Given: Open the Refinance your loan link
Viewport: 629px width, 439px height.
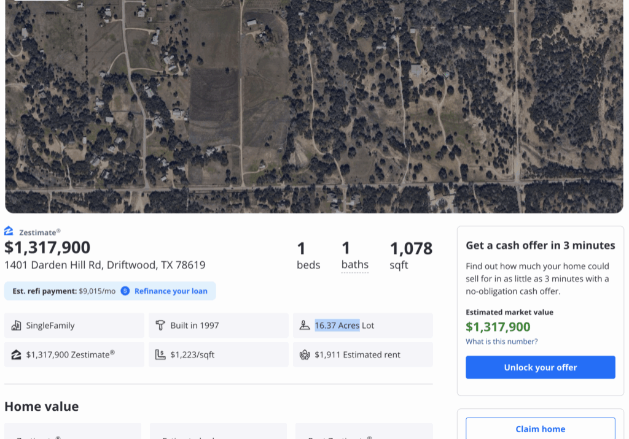Looking at the screenshot, I should pos(171,291).
